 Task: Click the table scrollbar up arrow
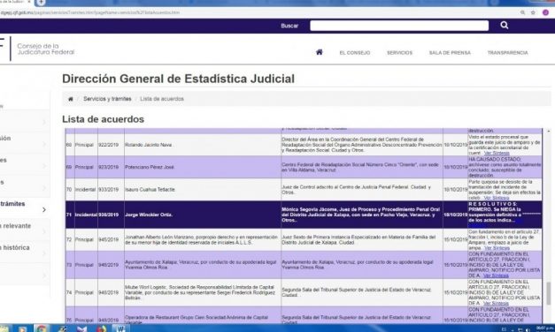coord(549,131)
